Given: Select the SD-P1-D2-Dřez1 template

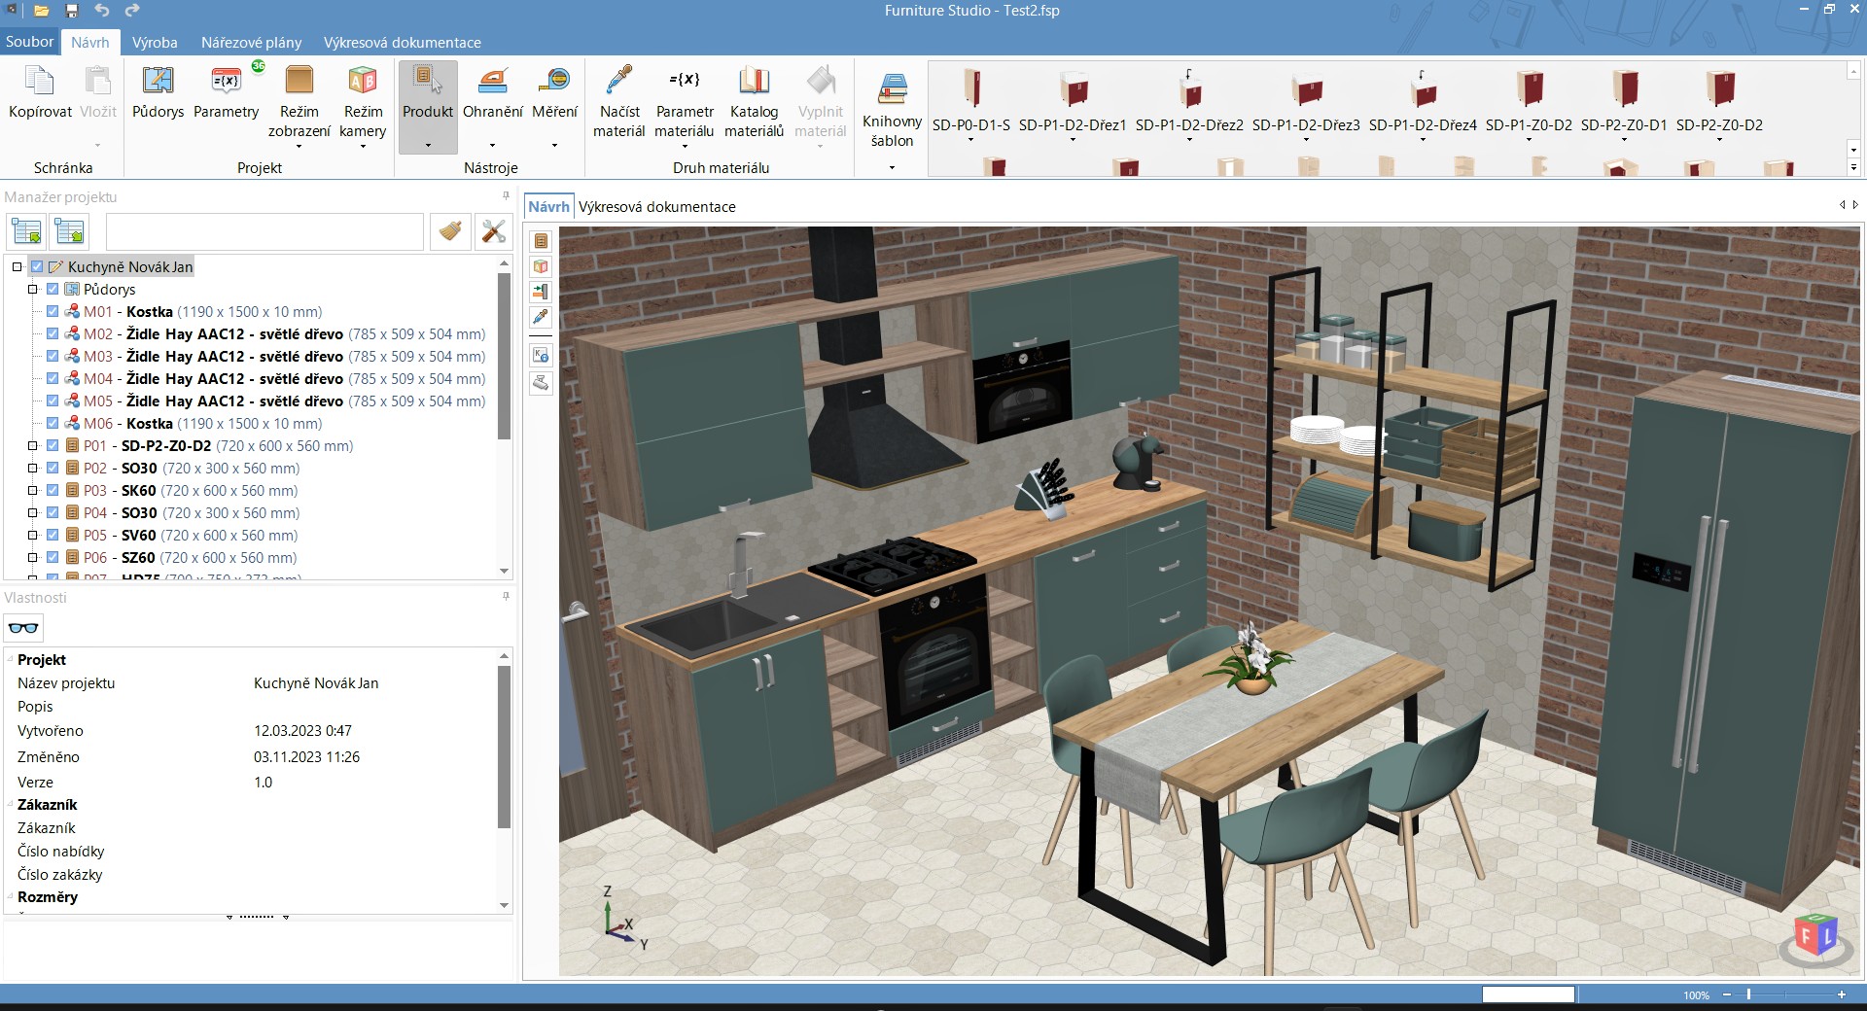Looking at the screenshot, I should coord(1073,101).
